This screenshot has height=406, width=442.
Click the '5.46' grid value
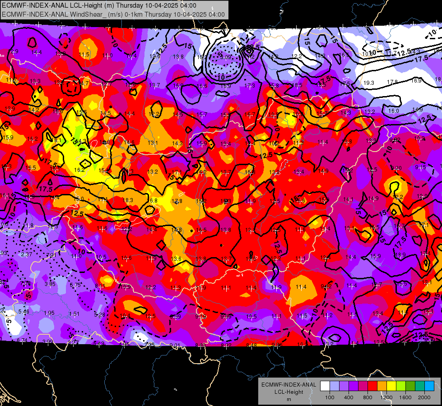23,312
